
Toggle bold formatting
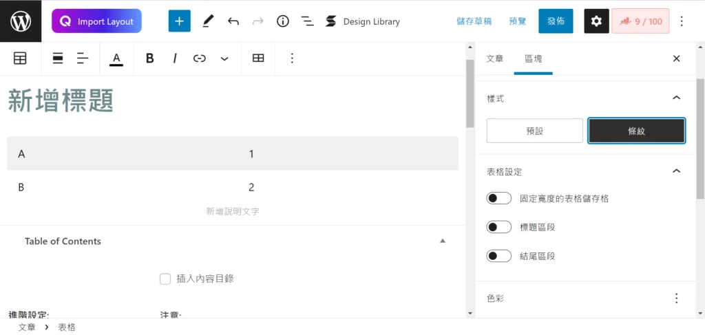tap(149, 58)
